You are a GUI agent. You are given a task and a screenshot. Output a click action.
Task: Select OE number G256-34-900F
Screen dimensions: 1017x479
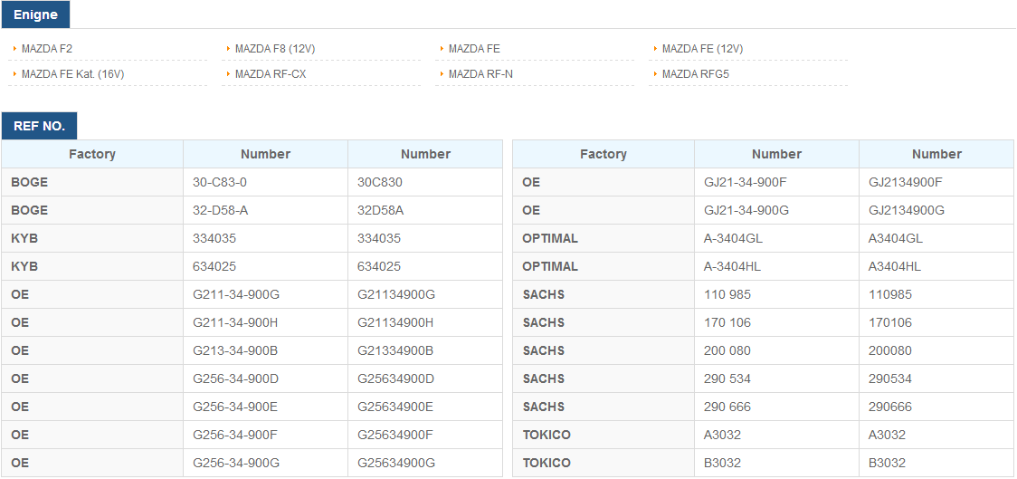coord(234,435)
